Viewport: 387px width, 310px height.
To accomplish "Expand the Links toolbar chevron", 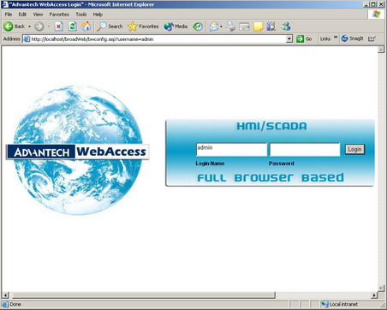I will (336, 37).
